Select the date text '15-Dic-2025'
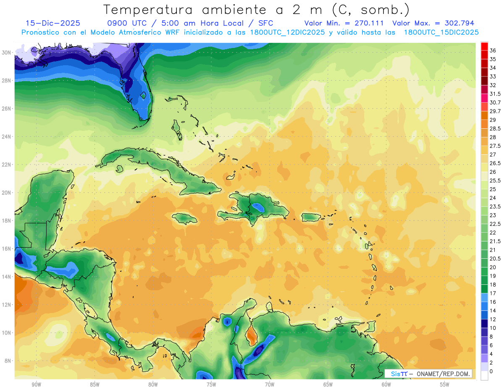Image resolution: width=504 pixels, height=390 pixels. click(x=53, y=23)
